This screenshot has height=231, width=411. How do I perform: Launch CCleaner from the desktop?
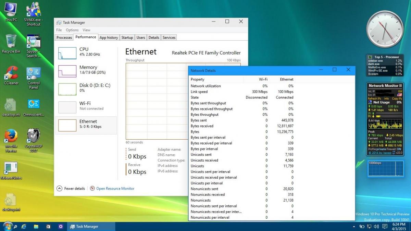point(11,75)
